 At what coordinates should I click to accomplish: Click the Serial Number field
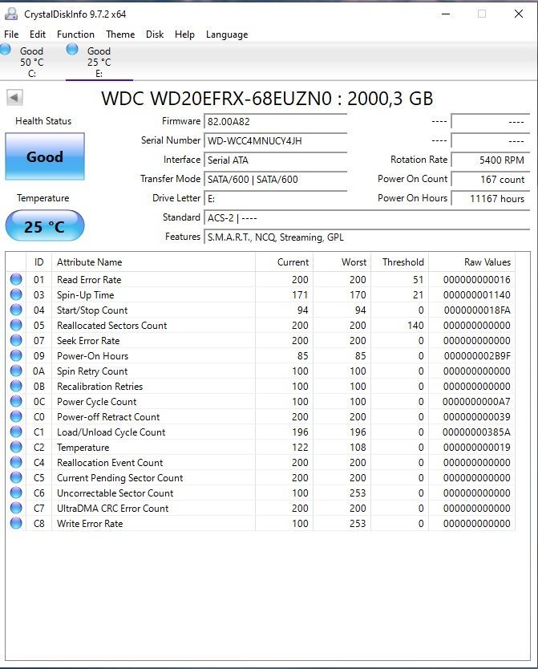coord(276,141)
